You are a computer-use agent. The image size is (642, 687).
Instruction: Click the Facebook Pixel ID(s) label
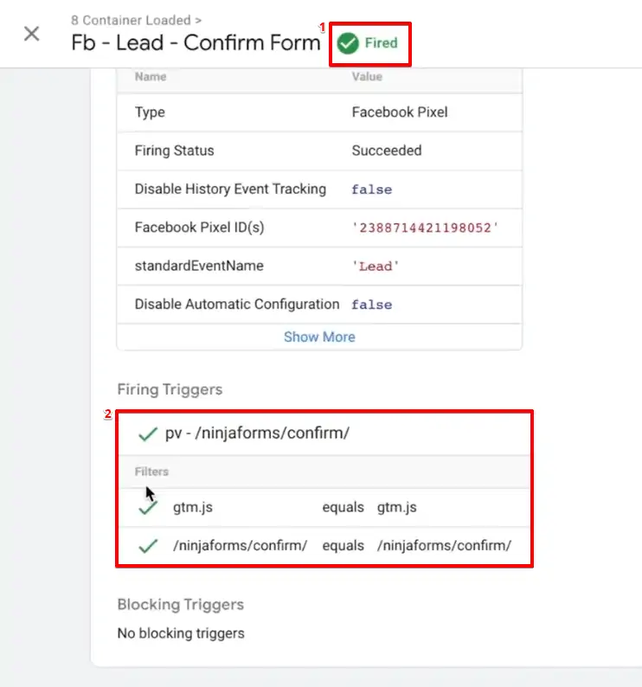pos(199,228)
